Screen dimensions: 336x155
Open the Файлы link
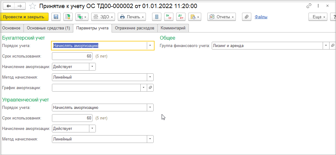coord(261,17)
